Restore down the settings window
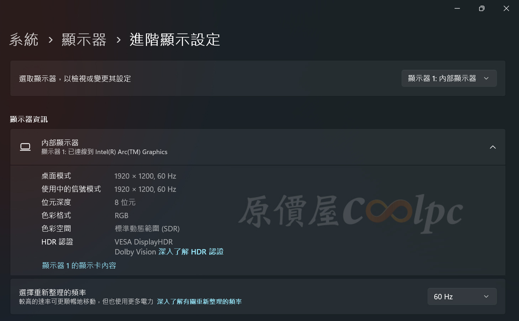This screenshot has height=321, width=519. 482,8
